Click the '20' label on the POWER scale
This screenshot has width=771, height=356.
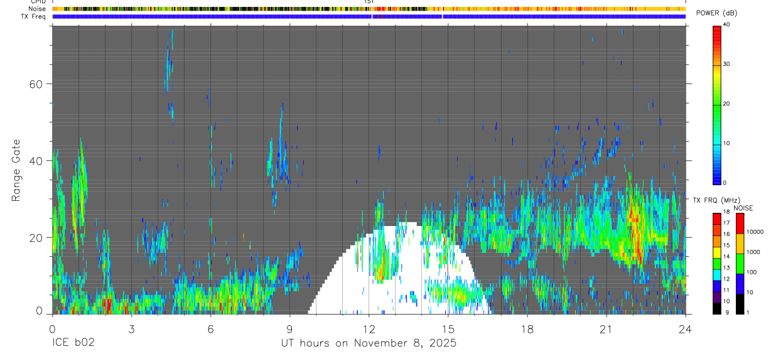726,104
